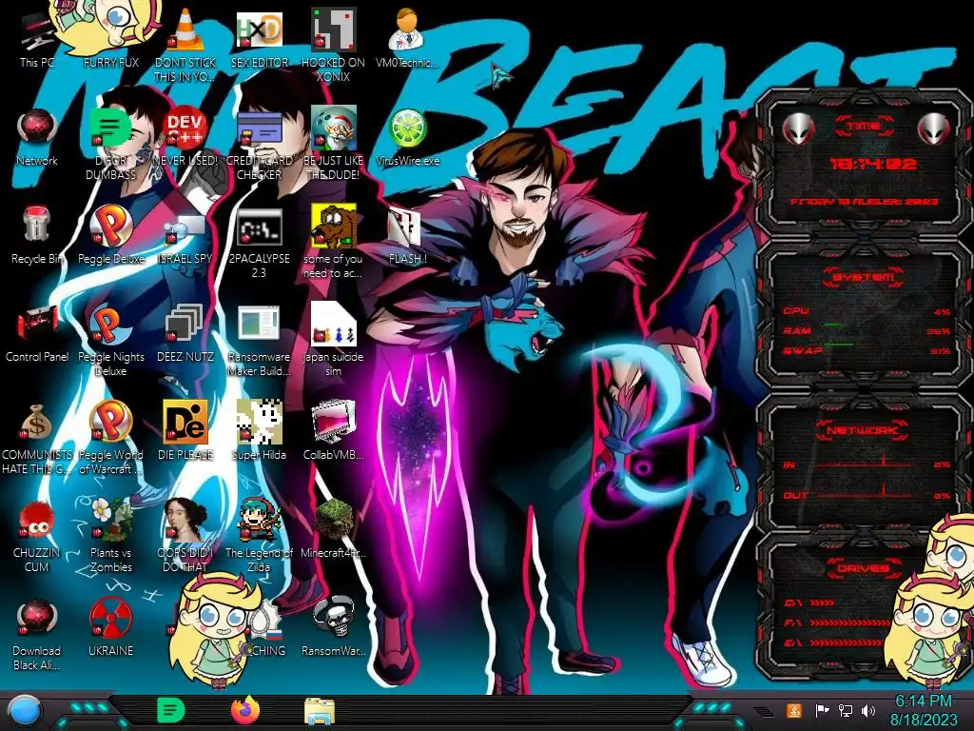This screenshot has width=974, height=731.
Task: Open the Action Center flag tray icon
Action: pyautogui.click(x=822, y=710)
